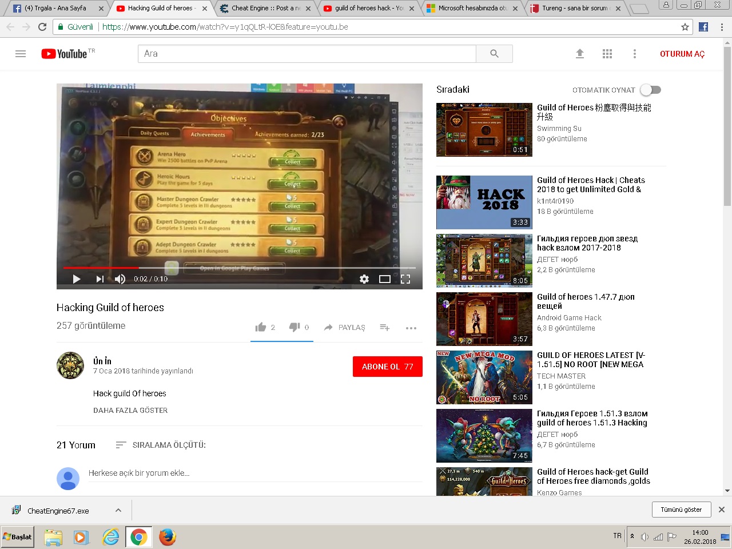The width and height of the screenshot is (732, 549).
Task: Skip to the next video
Action: pos(100,279)
